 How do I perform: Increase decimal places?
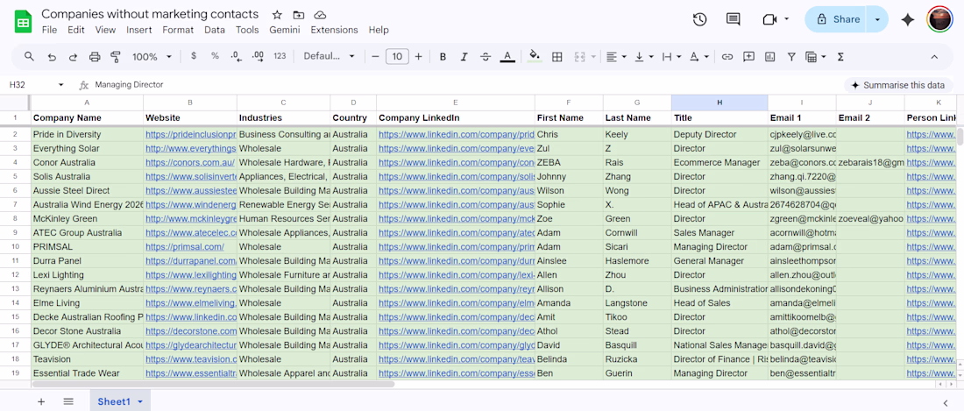coord(259,56)
